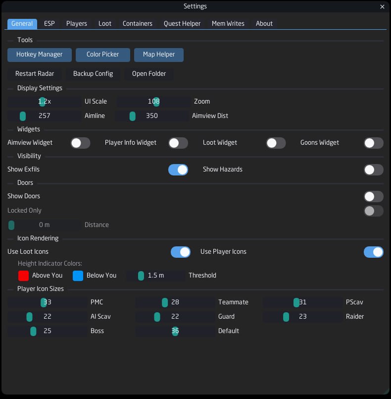Turn on the Goons Widget toggle
This screenshot has width=391, height=399.
[374, 143]
